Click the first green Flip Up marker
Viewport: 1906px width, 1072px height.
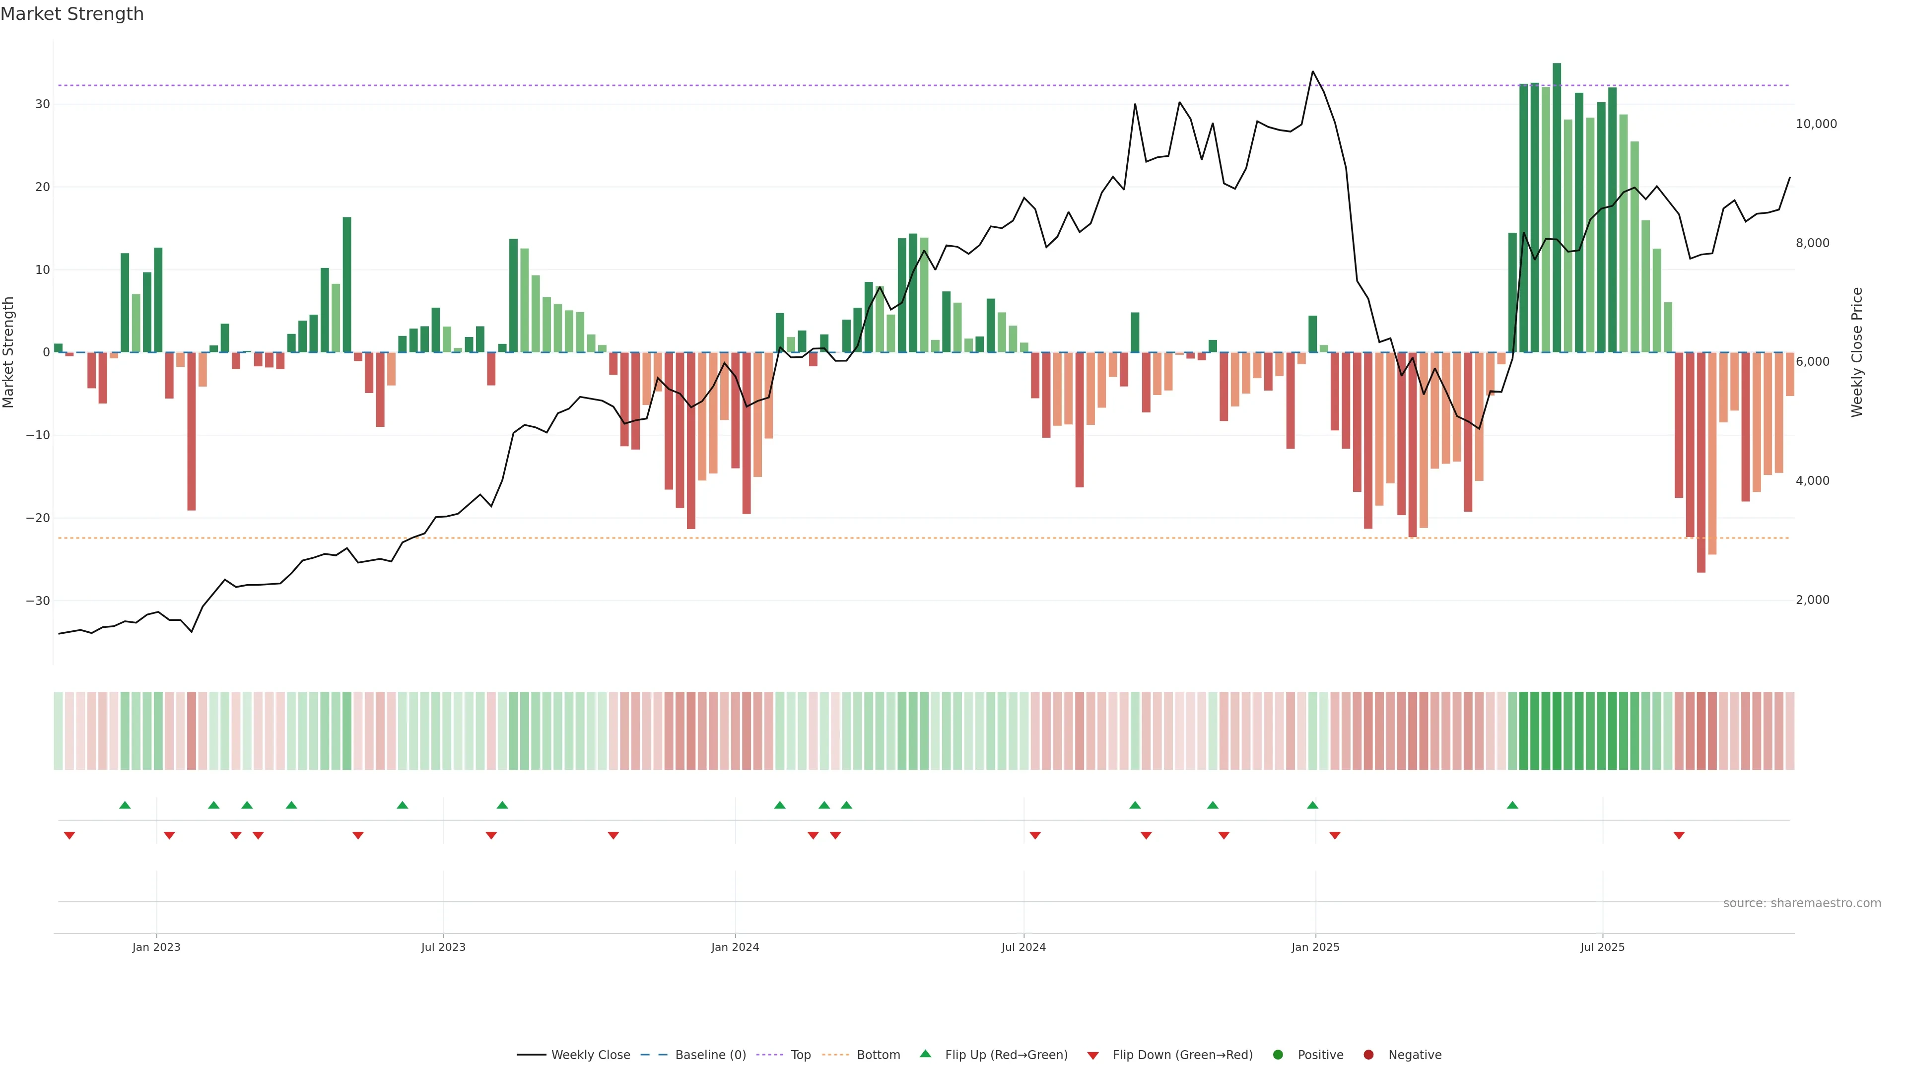click(x=125, y=805)
